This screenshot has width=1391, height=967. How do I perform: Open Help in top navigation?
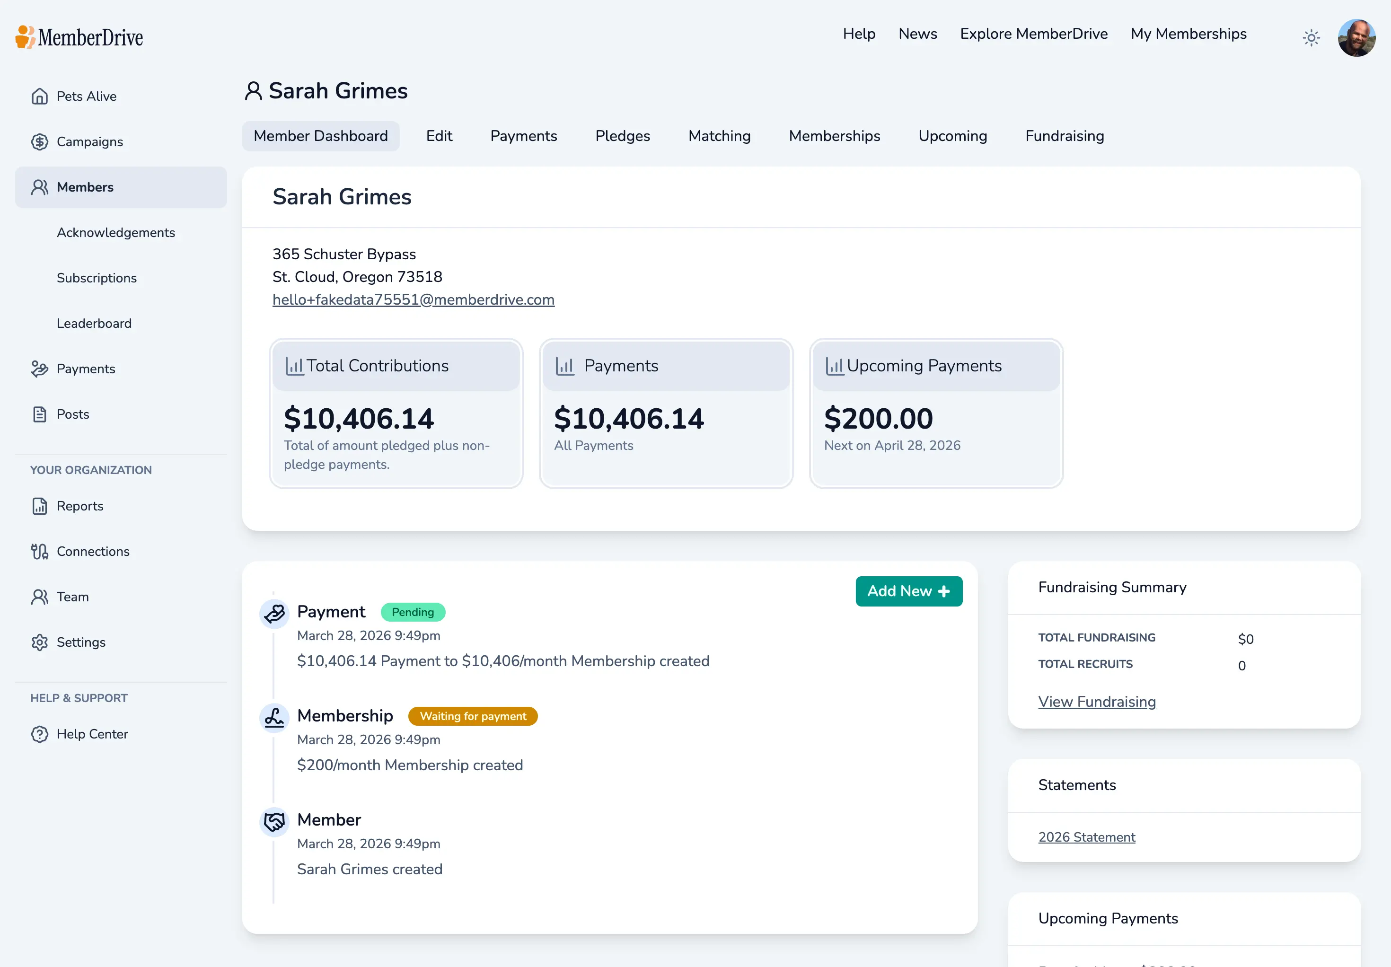(x=859, y=34)
